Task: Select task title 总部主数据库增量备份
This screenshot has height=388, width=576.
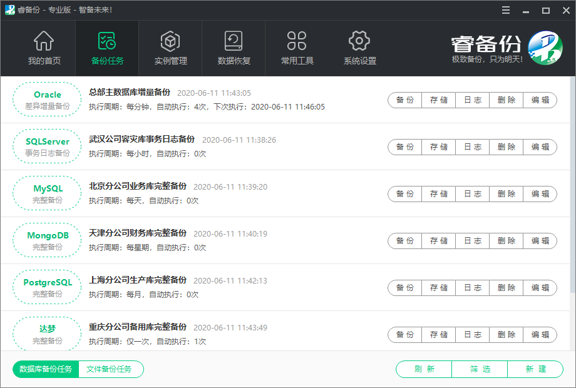Action: tap(130, 93)
